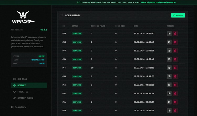Viewport: 197px width, 116px height.
Task: Go to Favorites section
Action: coord(29,92)
